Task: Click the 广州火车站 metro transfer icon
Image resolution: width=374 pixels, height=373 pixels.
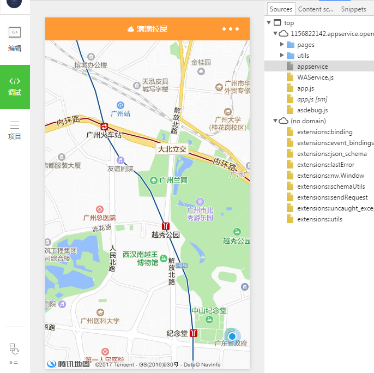Action: tap(104, 127)
